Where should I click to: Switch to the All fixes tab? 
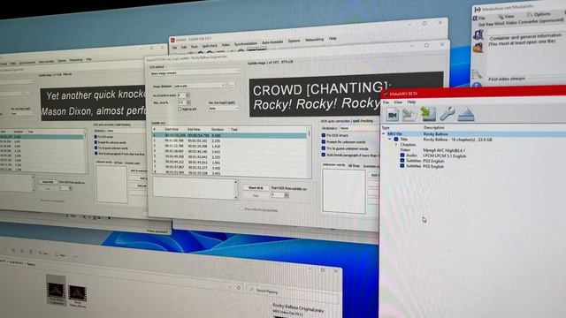[354, 165]
